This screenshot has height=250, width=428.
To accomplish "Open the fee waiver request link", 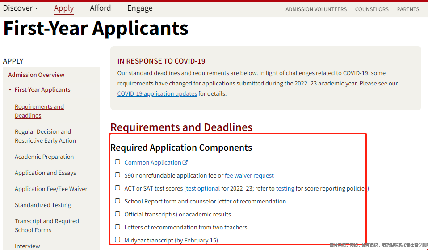I will click(x=249, y=176).
